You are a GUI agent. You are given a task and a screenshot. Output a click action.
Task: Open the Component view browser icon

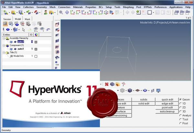tap(16, 24)
